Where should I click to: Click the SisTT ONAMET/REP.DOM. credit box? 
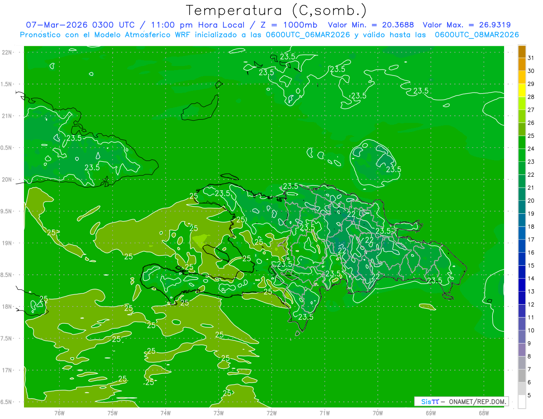(x=461, y=401)
